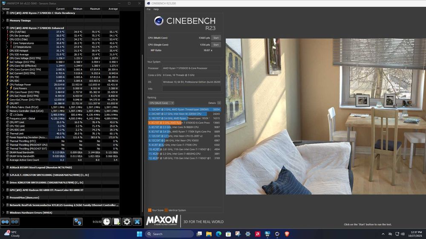This screenshot has height=239, width=426.
Task: Select the Threadripper 2990WX ranking row
Action: [x=184, y=109]
